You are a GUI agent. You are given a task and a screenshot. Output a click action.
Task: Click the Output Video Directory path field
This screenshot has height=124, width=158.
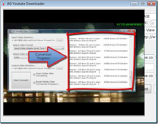[33, 68]
